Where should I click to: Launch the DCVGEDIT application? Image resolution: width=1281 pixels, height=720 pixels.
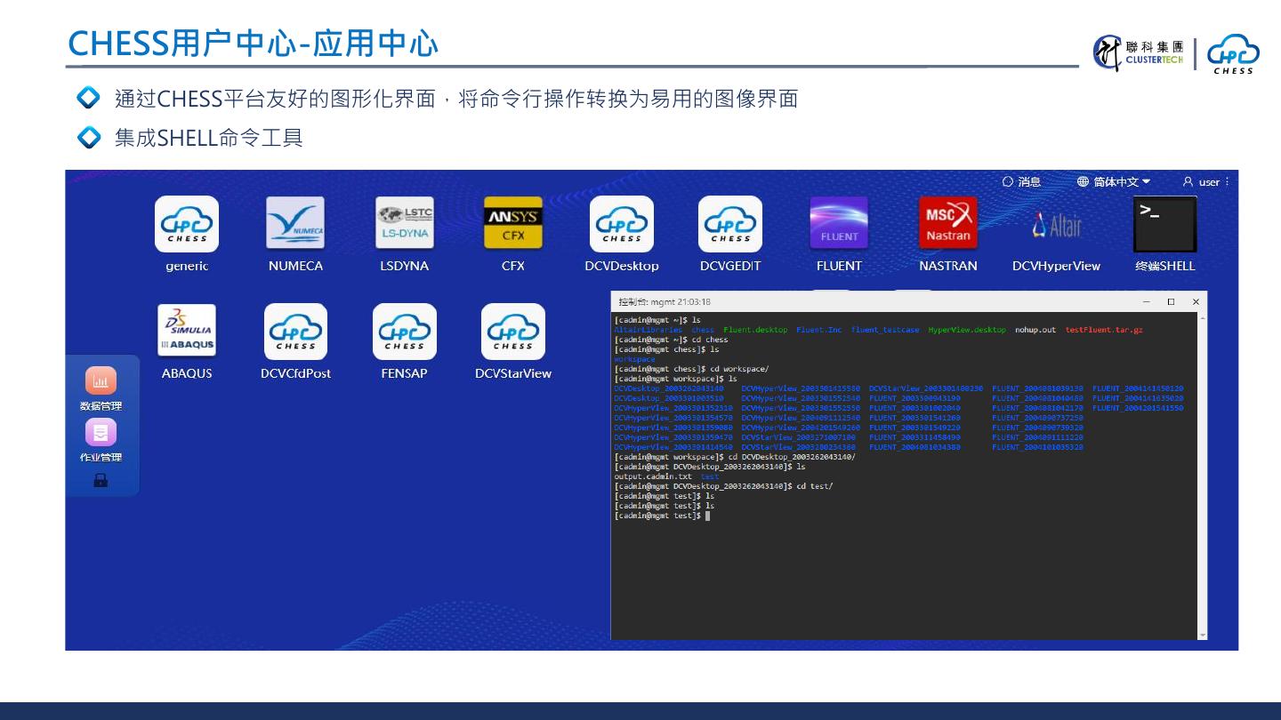[x=730, y=224]
